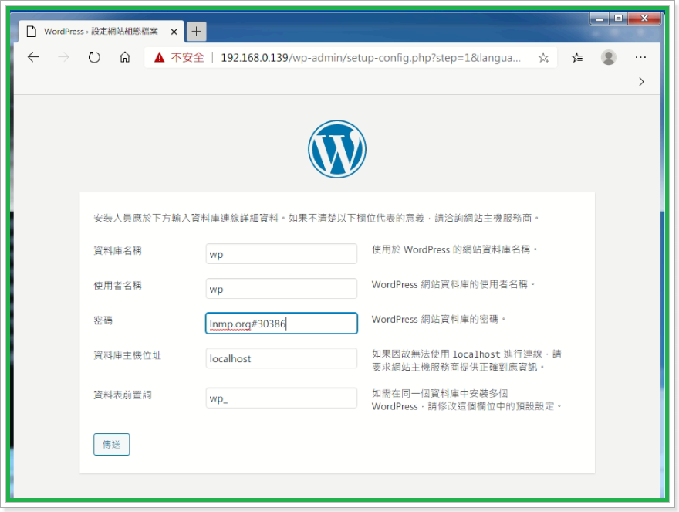Expand the favorites bar overflow chevron
This screenshot has height=512, width=679.
click(x=641, y=82)
